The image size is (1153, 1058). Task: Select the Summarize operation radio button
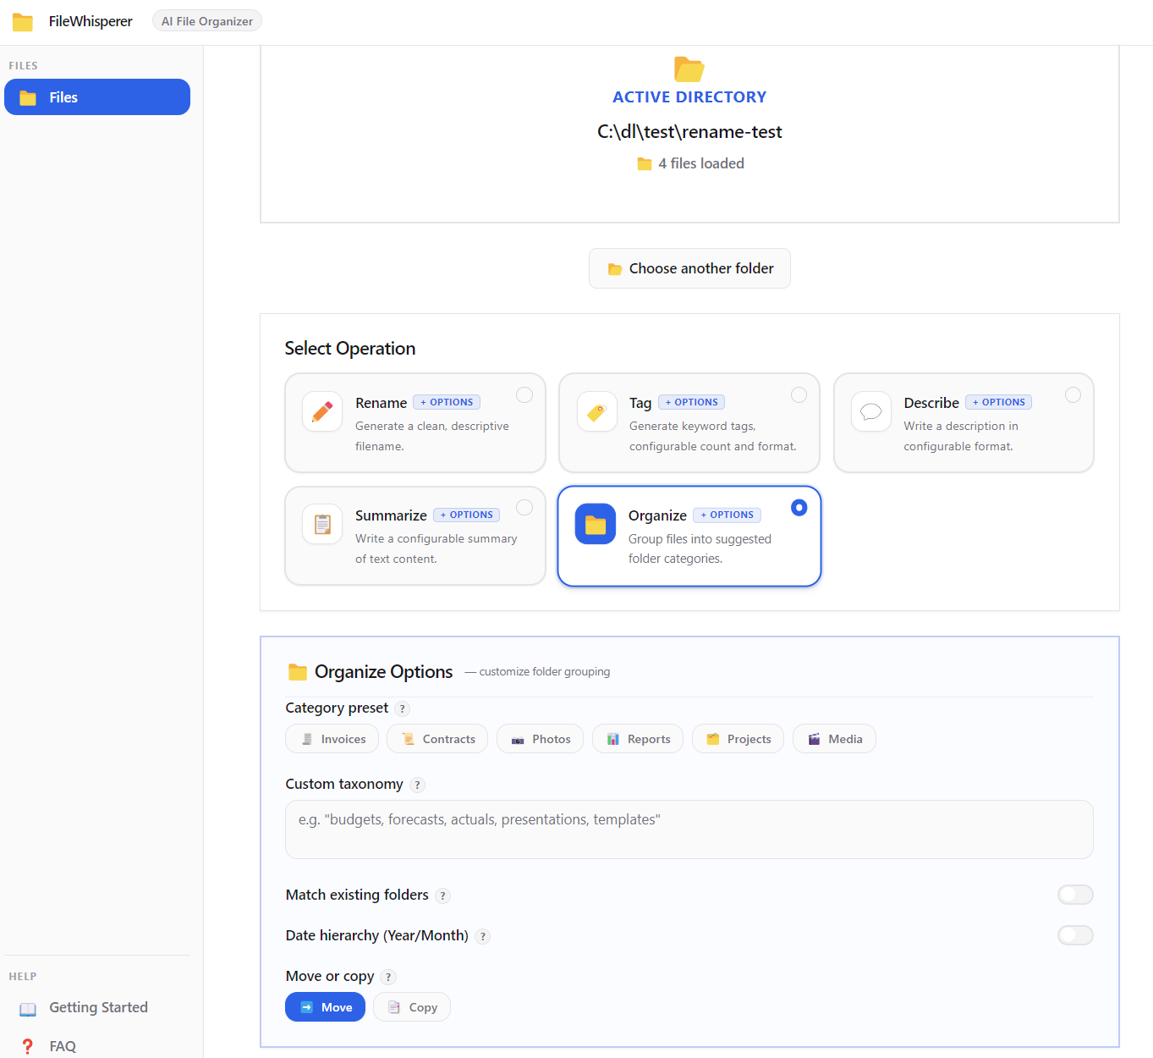(524, 507)
